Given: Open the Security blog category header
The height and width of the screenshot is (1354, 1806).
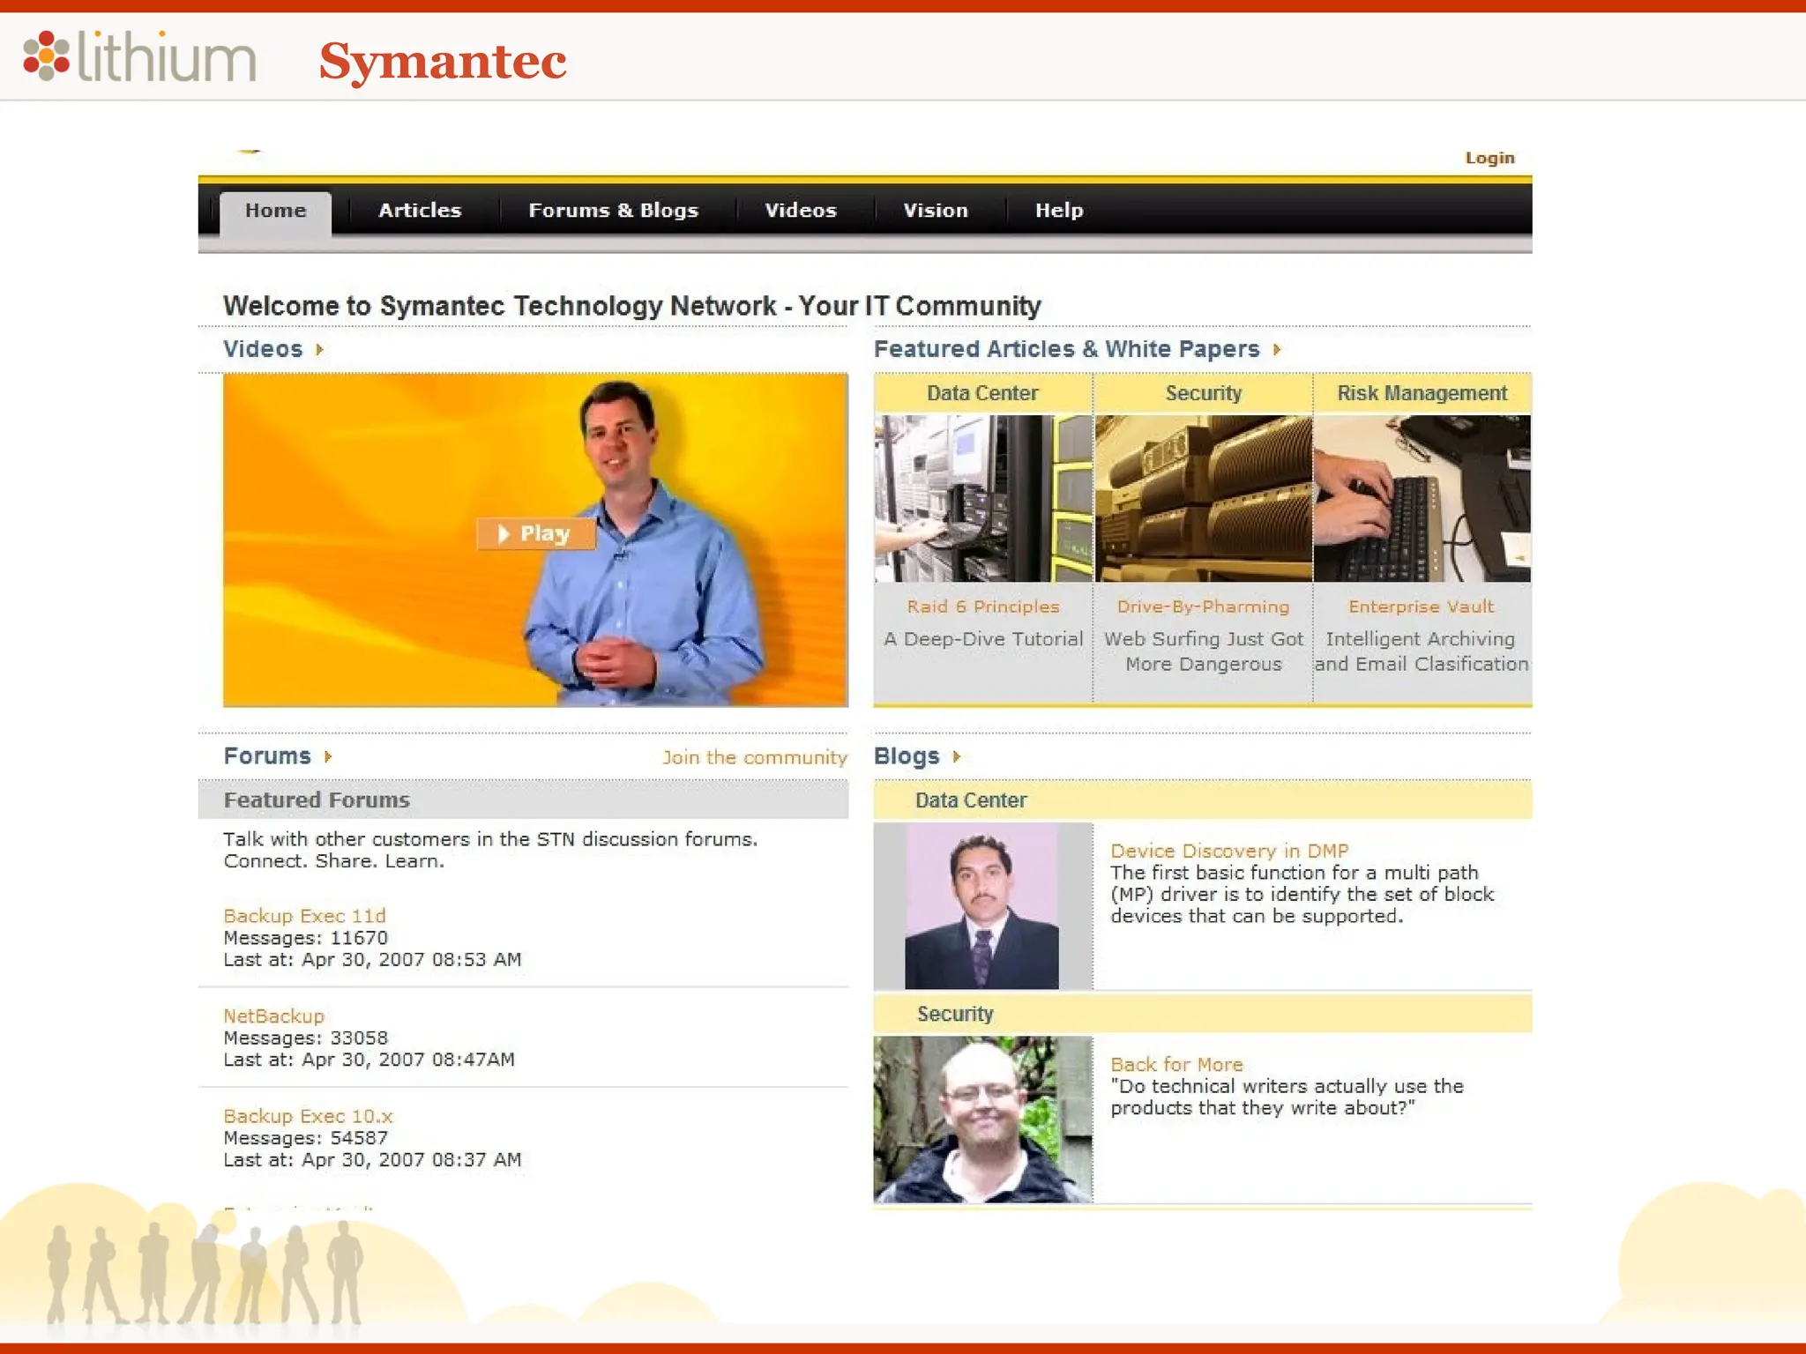Looking at the screenshot, I should click(x=1203, y=1014).
